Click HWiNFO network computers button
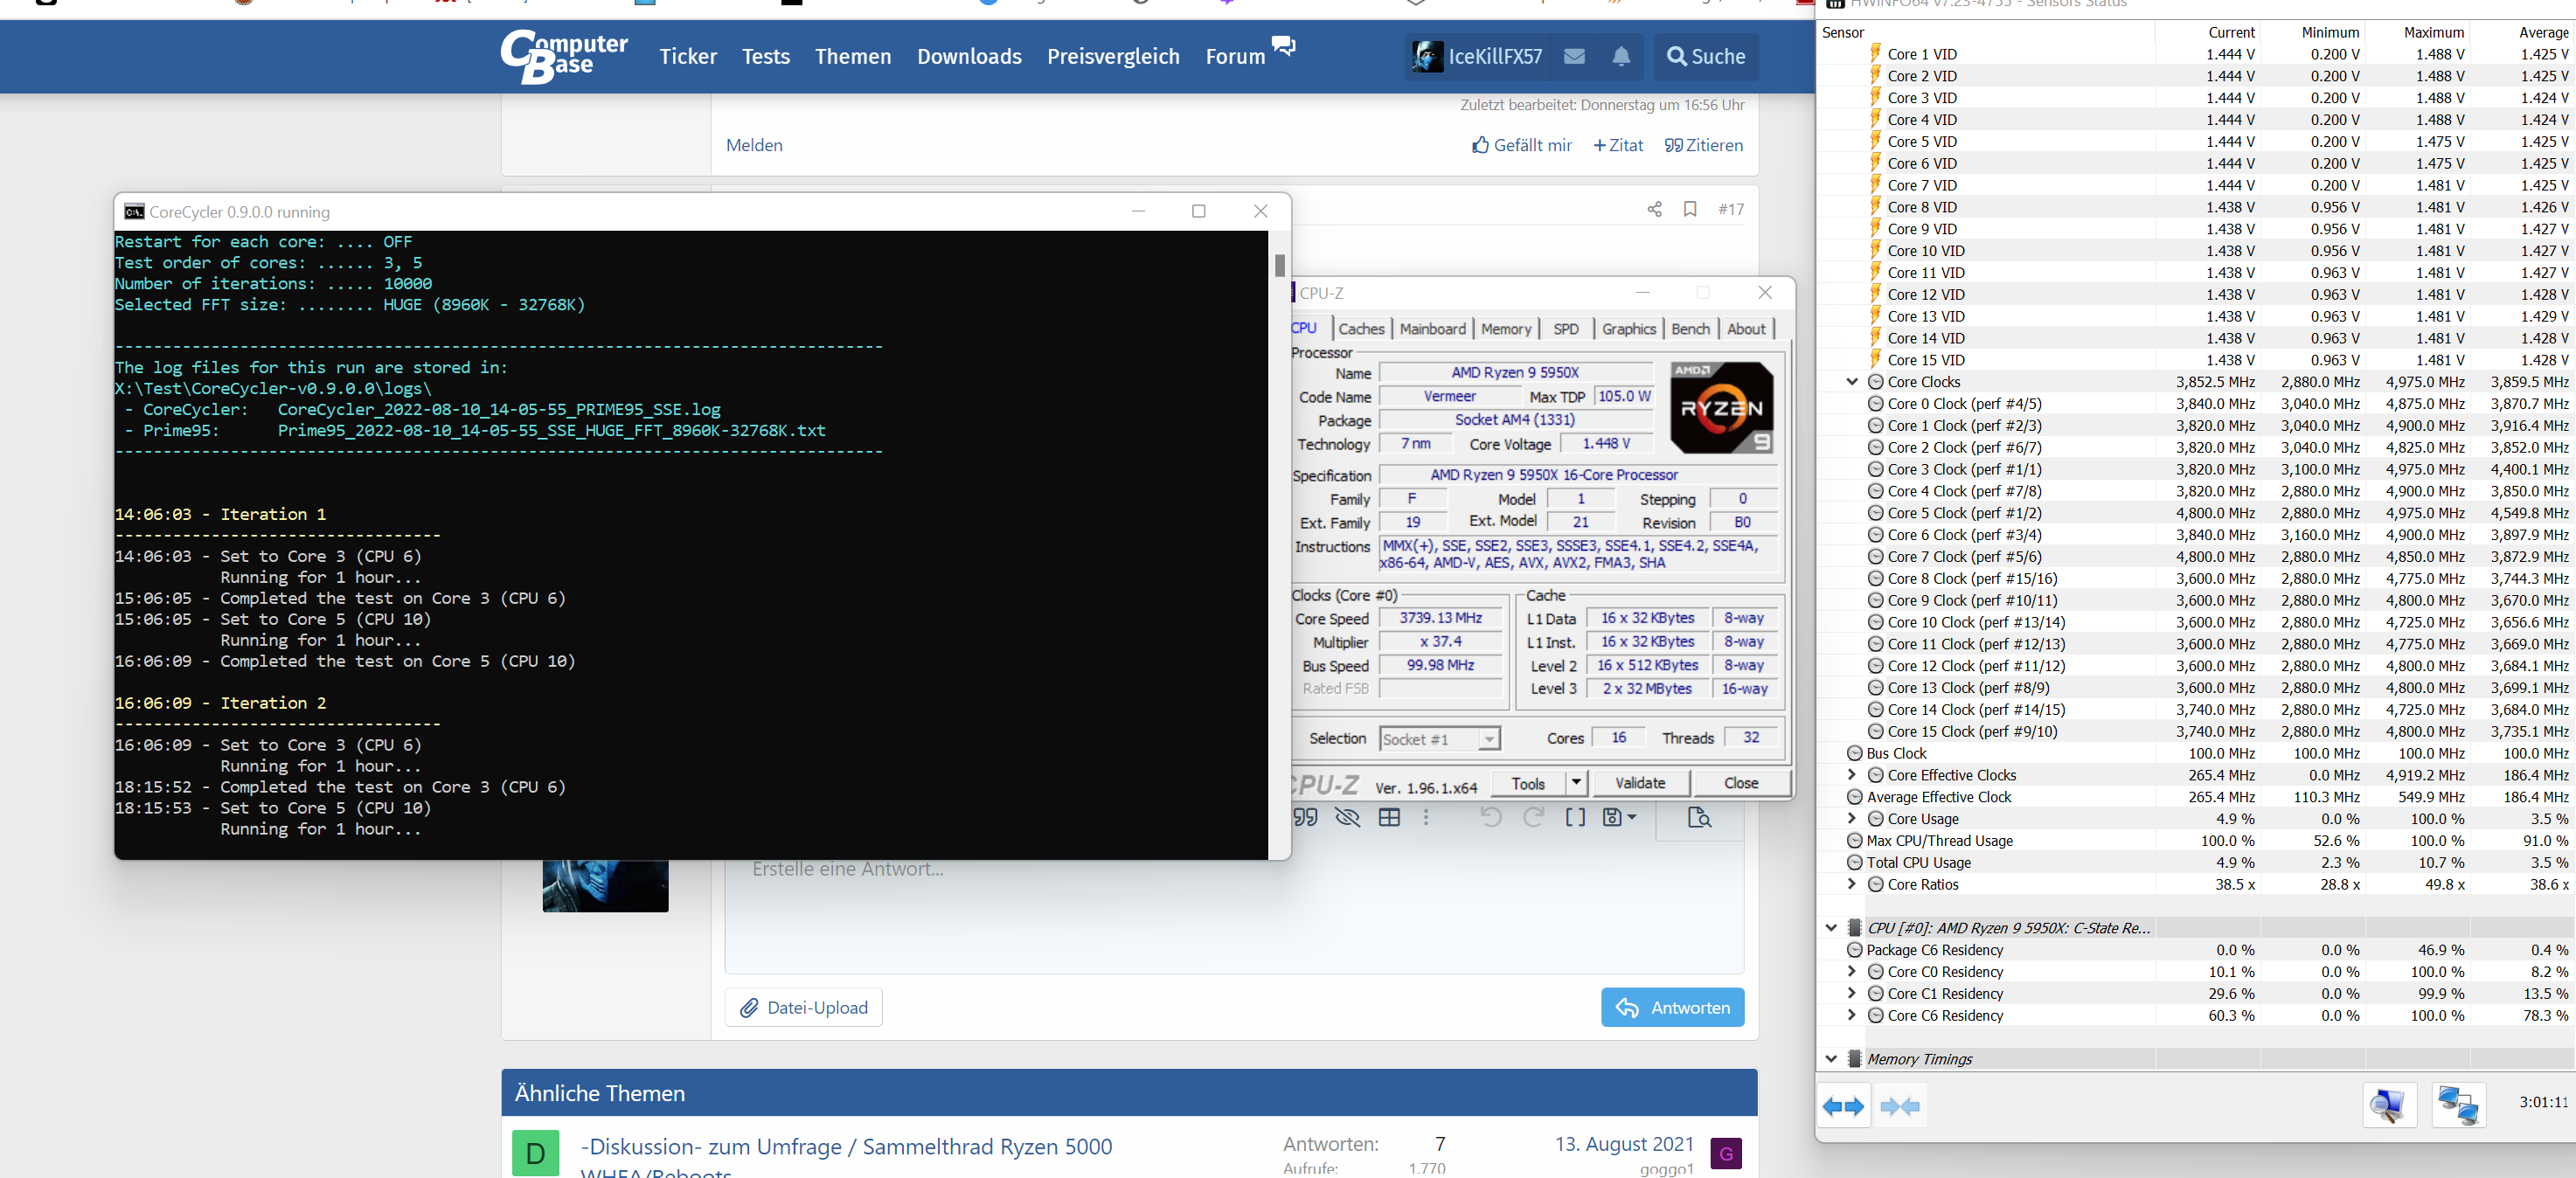Viewport: 2576px width, 1178px height. (x=2458, y=1106)
